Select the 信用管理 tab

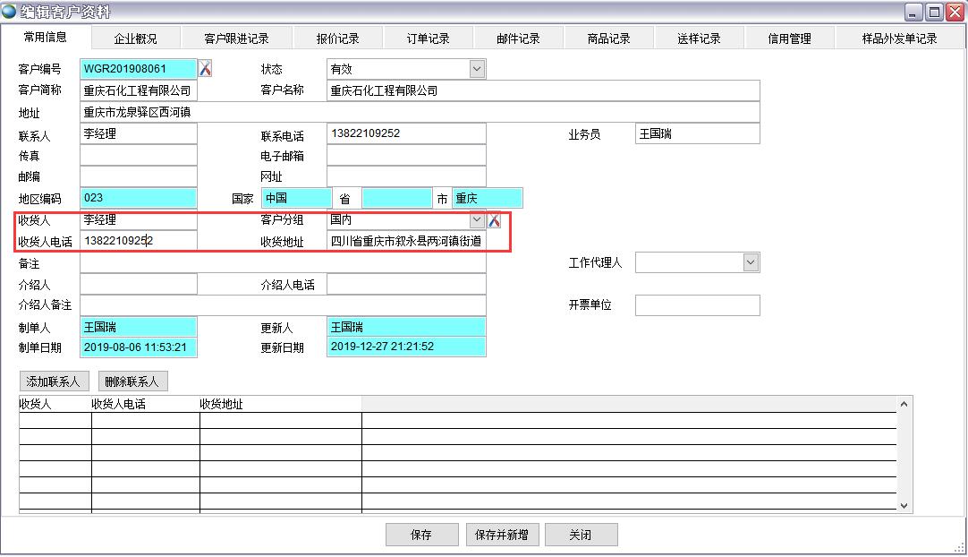pyautogui.click(x=789, y=39)
